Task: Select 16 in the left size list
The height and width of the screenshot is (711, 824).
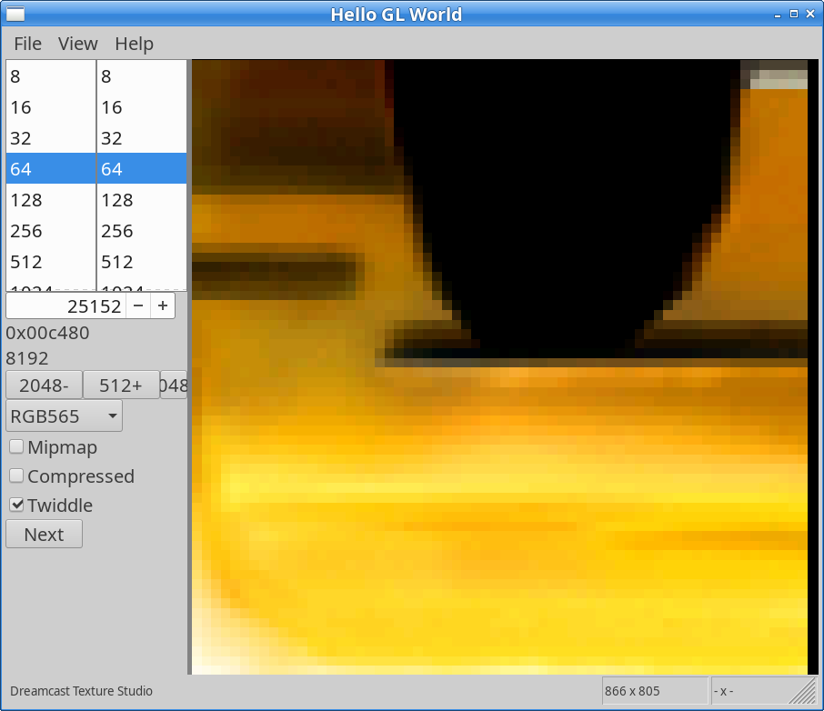Action: (51, 107)
